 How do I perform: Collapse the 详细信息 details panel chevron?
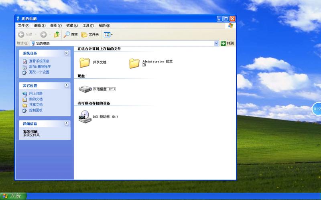click(x=66, y=124)
